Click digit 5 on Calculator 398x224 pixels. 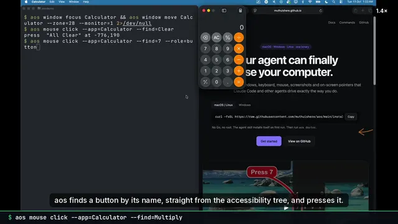(216, 60)
